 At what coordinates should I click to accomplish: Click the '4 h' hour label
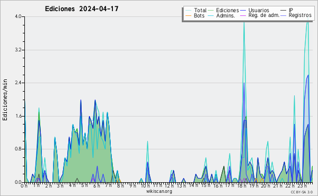tap(72, 185)
